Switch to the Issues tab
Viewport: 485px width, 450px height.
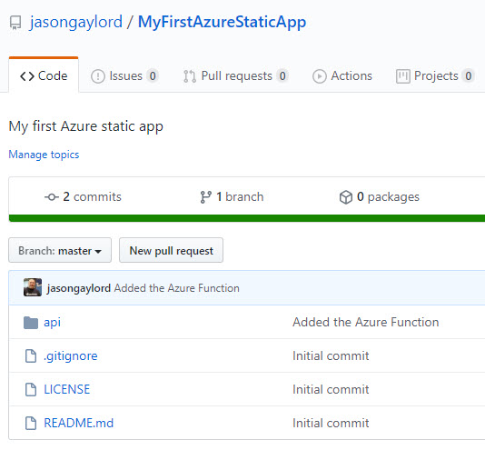point(124,76)
